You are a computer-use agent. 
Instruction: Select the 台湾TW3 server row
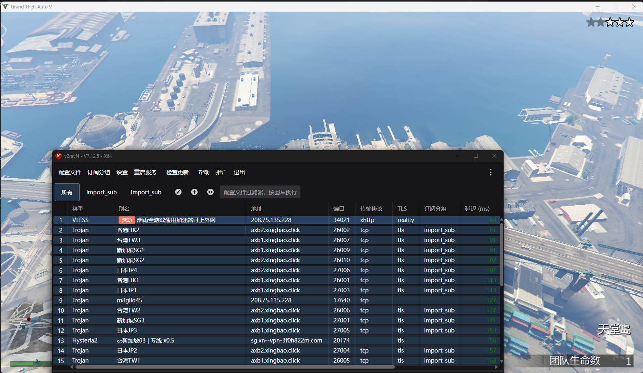pos(276,240)
